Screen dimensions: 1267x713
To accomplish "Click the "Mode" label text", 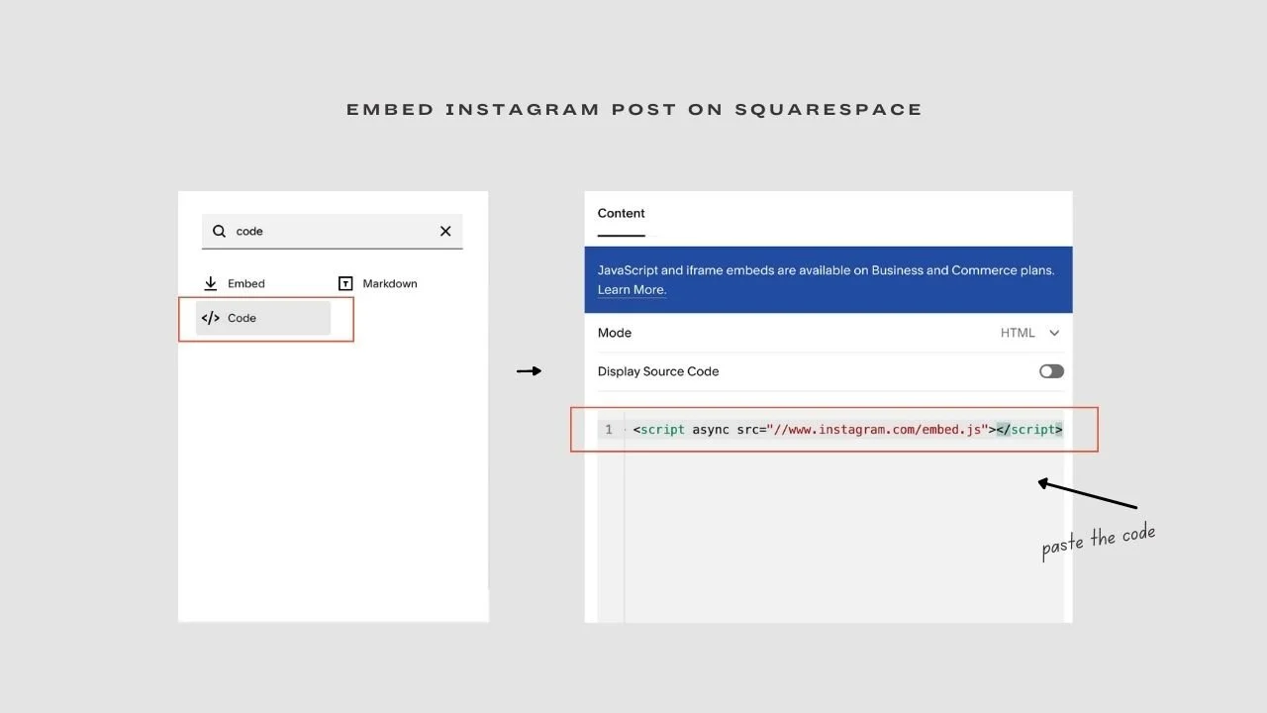I will click(615, 333).
